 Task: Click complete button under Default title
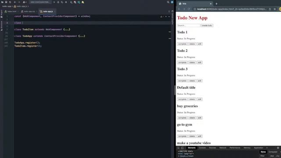pos(182,99)
